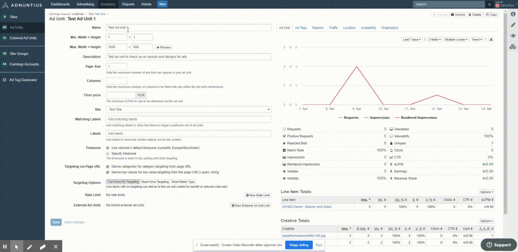Image resolution: width=518 pixels, height=252 pixels.
Task: Open Creative Totals Options dropdown
Action: (486, 221)
